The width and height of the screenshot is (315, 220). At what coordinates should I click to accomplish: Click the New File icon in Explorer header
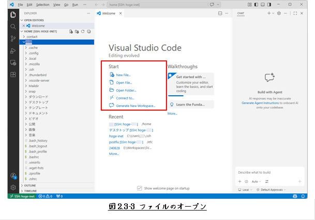click(x=70, y=31)
